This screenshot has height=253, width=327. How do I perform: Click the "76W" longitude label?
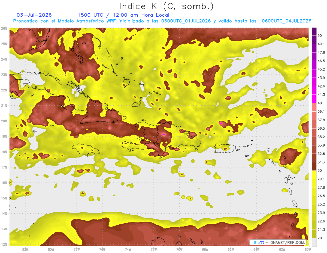coord(102,249)
